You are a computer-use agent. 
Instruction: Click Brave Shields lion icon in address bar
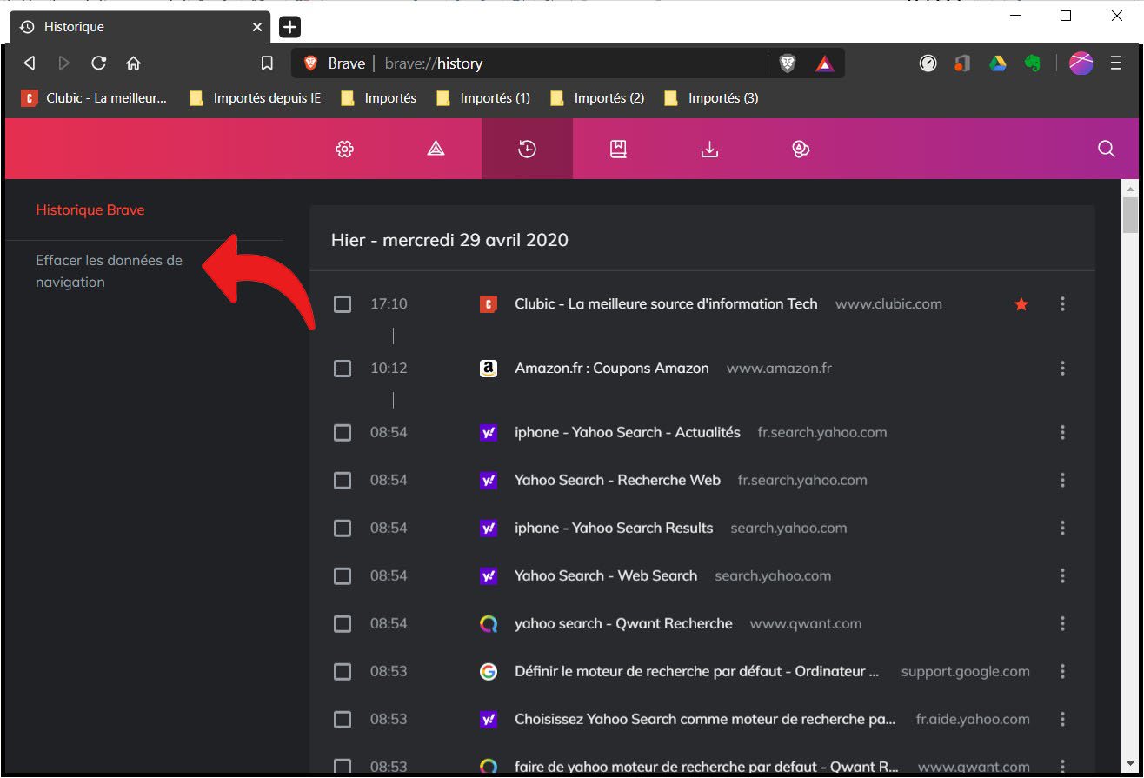click(788, 63)
